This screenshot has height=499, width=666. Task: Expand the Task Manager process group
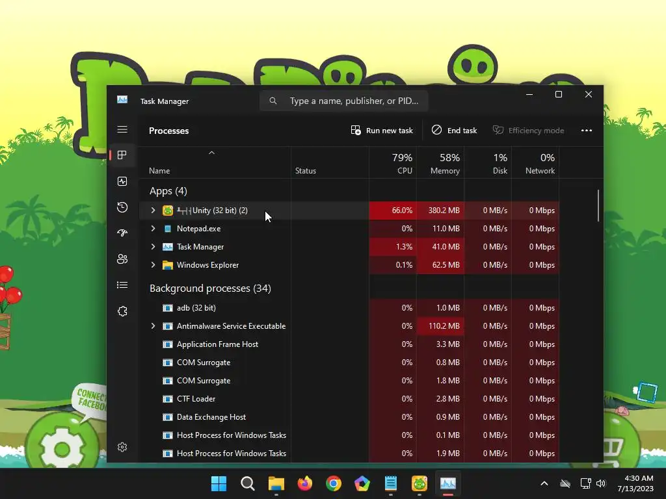point(153,247)
